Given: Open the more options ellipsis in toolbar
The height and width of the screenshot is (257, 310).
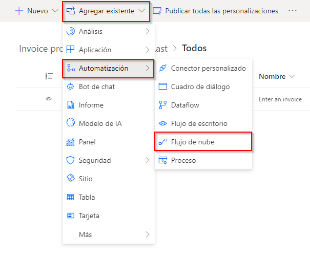Looking at the screenshot, I should click(293, 11).
